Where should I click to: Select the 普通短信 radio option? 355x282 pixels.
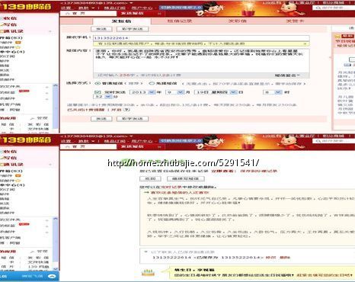(98, 83)
